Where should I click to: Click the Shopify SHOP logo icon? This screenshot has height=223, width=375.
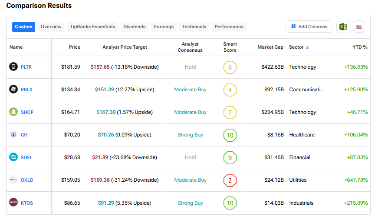(13, 112)
